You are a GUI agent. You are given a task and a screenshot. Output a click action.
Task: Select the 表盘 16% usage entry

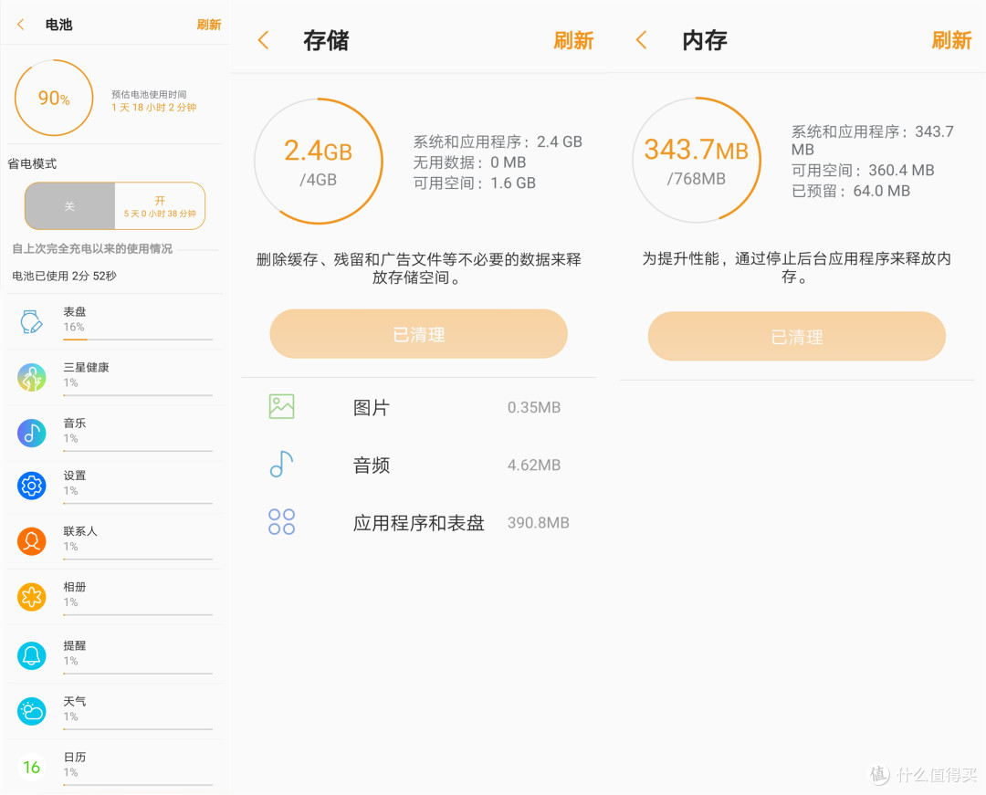115,322
